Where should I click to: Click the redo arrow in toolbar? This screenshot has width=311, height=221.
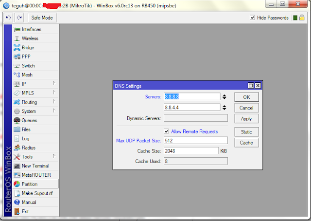point(19,18)
